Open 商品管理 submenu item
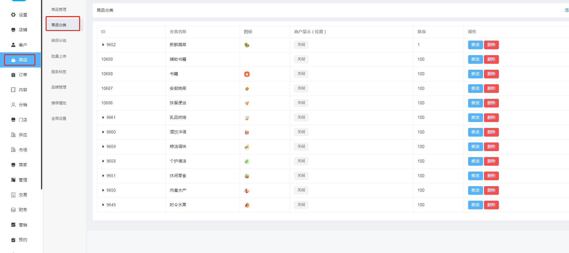569x253 pixels. [59, 10]
